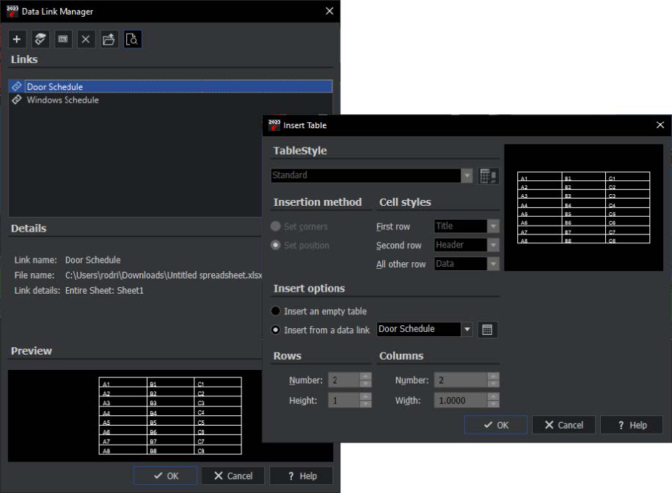Confirm with OK in the Insert Table dialog
Viewport: 672px width, 493px height.
click(496, 425)
